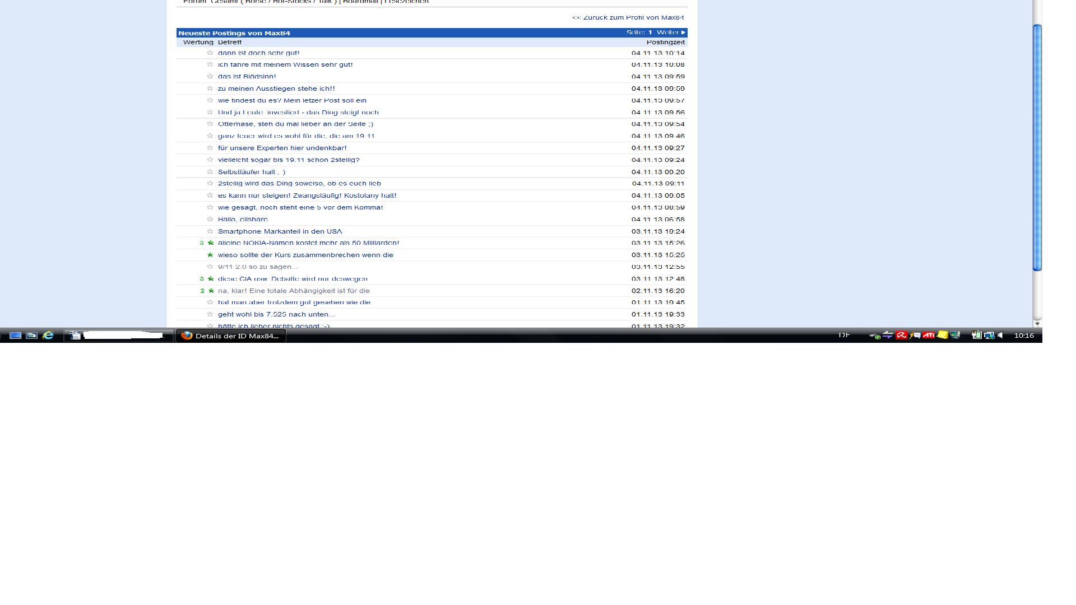Click 'Weiter' to view the next page
The width and height of the screenshot is (1076, 605).
click(x=669, y=33)
